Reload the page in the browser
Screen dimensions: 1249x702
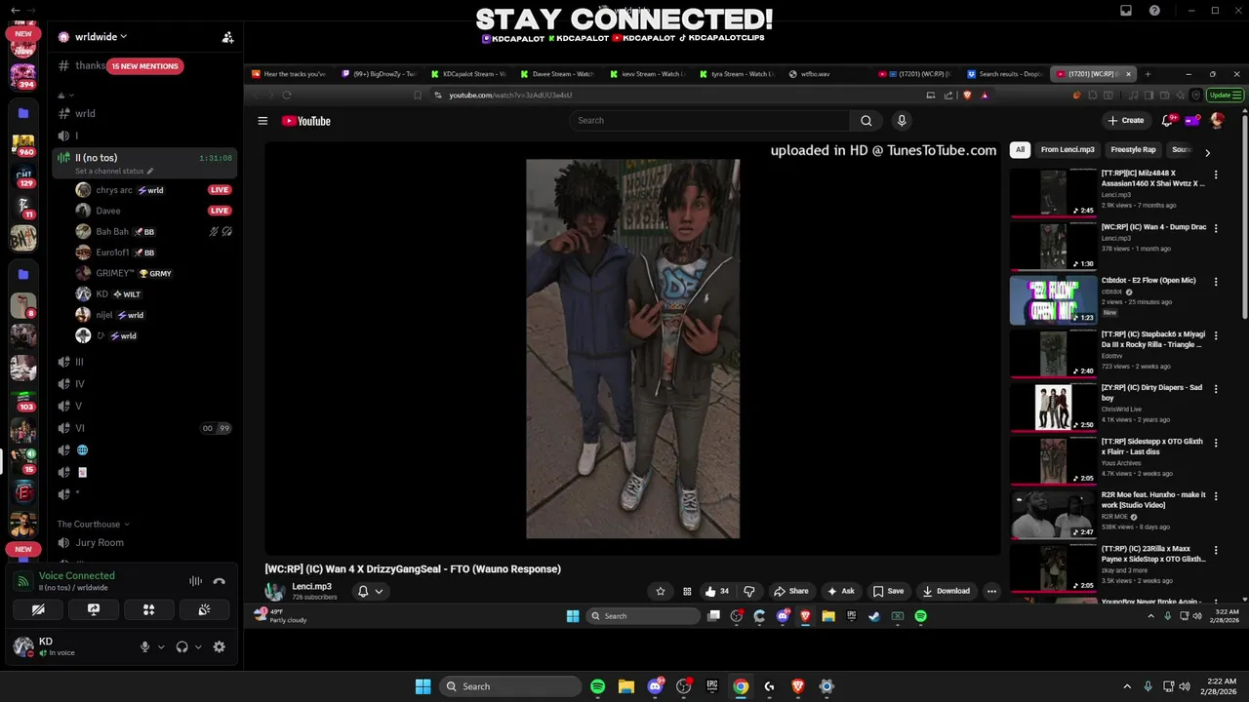click(x=287, y=95)
